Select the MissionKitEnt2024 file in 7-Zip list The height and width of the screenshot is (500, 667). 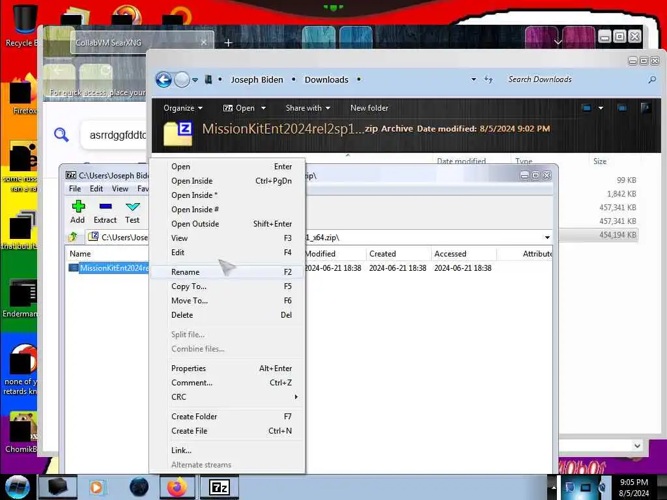pyautogui.click(x=114, y=268)
